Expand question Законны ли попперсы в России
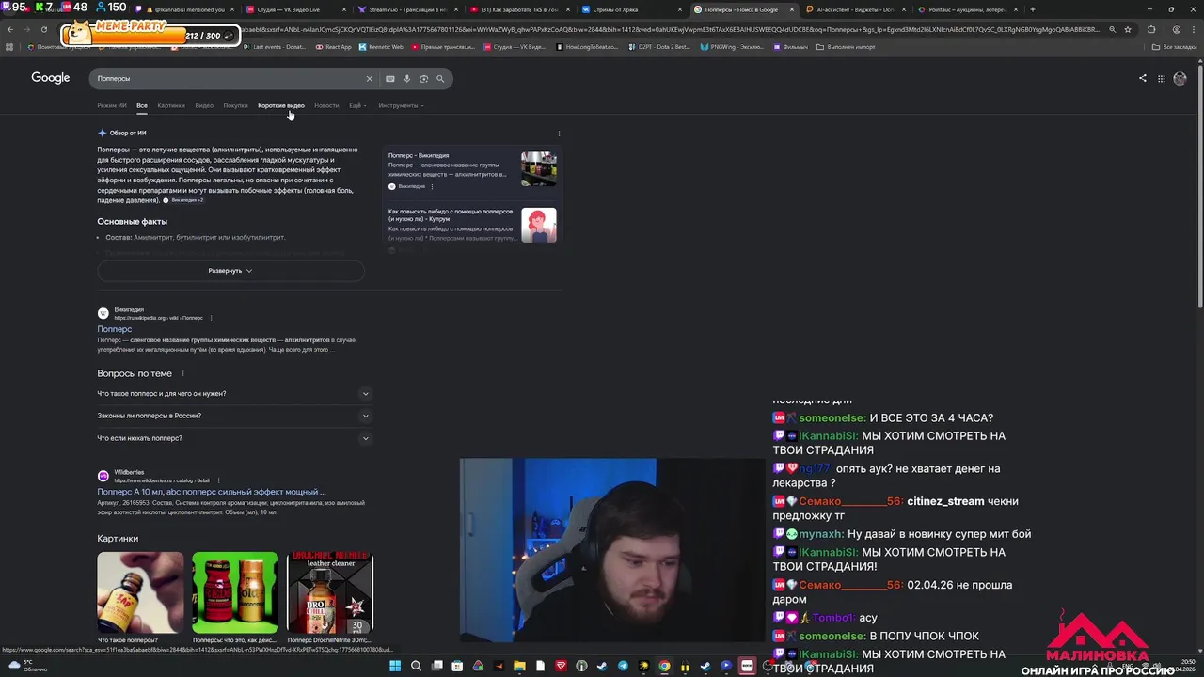Viewport: 1204px width, 677px height. (x=234, y=416)
